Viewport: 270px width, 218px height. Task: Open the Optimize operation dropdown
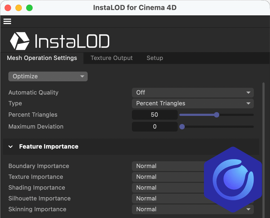(x=48, y=76)
